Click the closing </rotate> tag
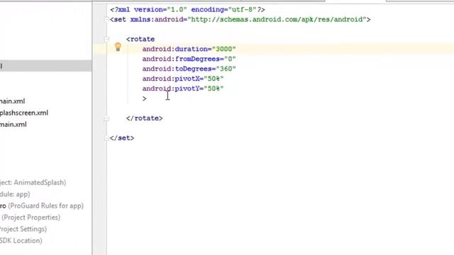Image resolution: width=454 pixels, height=255 pixels. [x=145, y=118]
